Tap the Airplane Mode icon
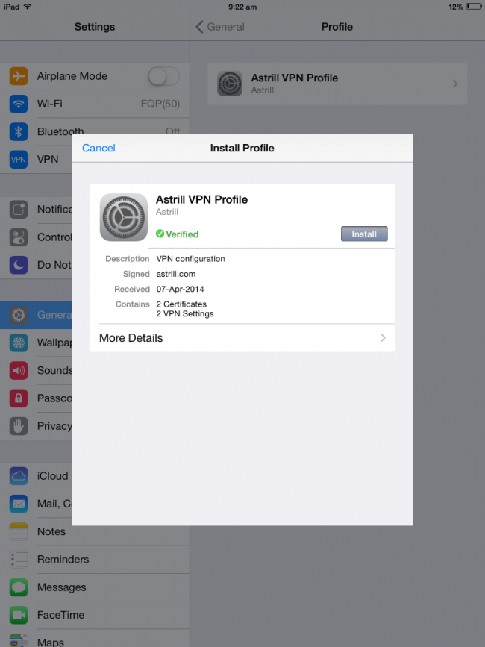 19,76
